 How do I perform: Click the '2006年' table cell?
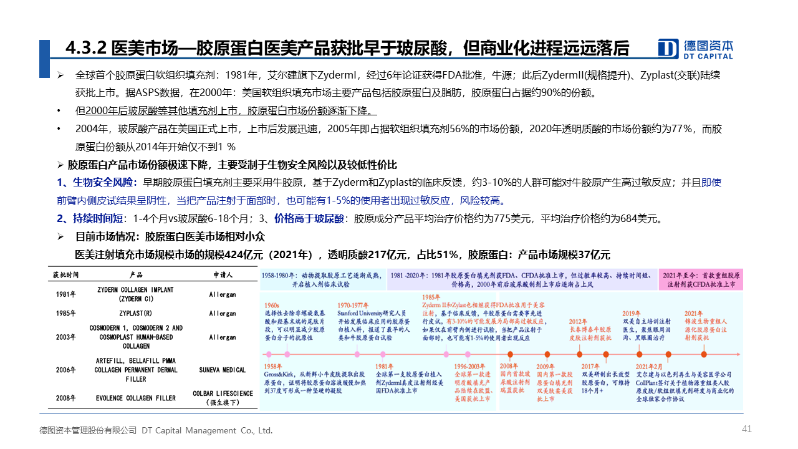[x=66, y=370]
